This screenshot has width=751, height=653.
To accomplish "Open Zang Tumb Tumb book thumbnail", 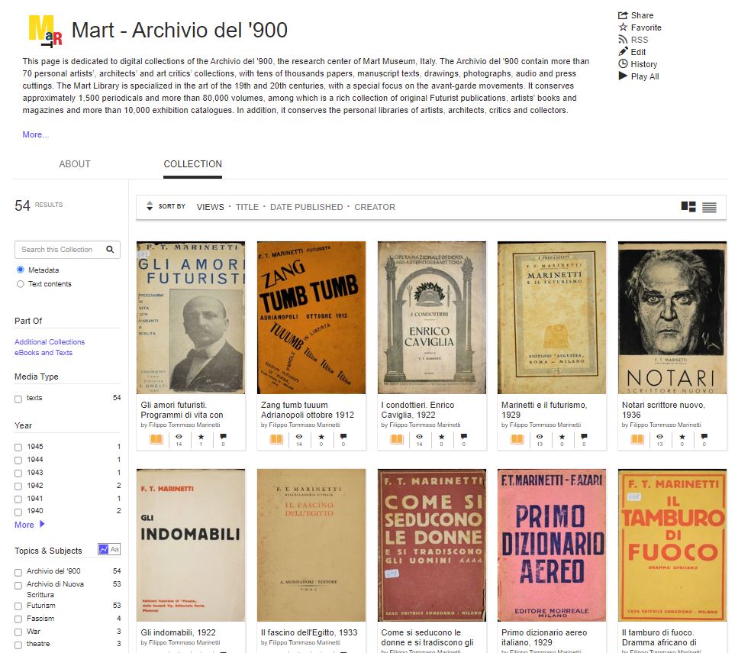I will pos(311,318).
